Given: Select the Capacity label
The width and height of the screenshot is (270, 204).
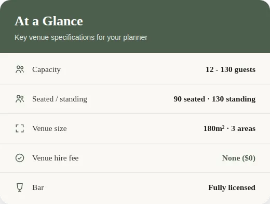Looking at the screenshot, I should click(46, 70).
